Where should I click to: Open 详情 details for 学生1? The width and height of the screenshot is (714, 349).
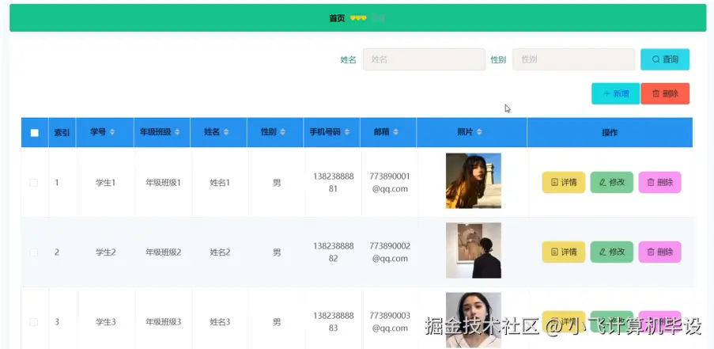[x=564, y=182]
